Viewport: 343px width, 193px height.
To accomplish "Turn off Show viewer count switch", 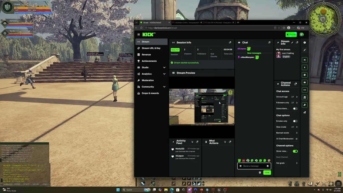I will [x=295, y=151].
